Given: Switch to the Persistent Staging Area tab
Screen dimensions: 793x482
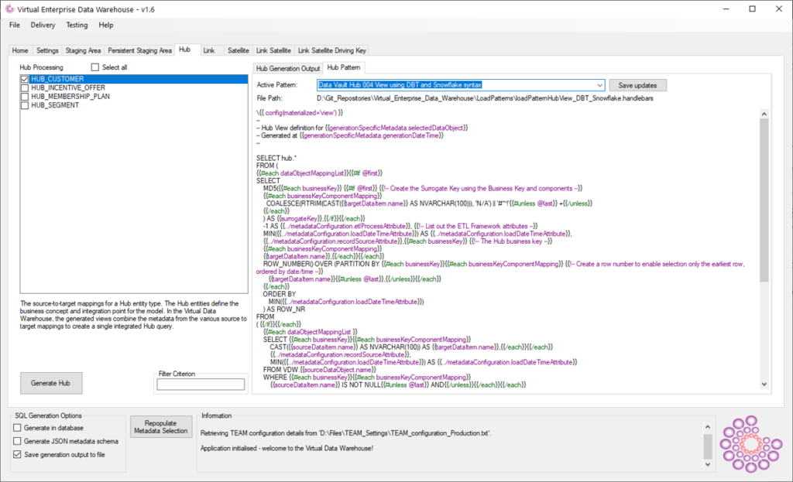Looking at the screenshot, I should 139,50.
